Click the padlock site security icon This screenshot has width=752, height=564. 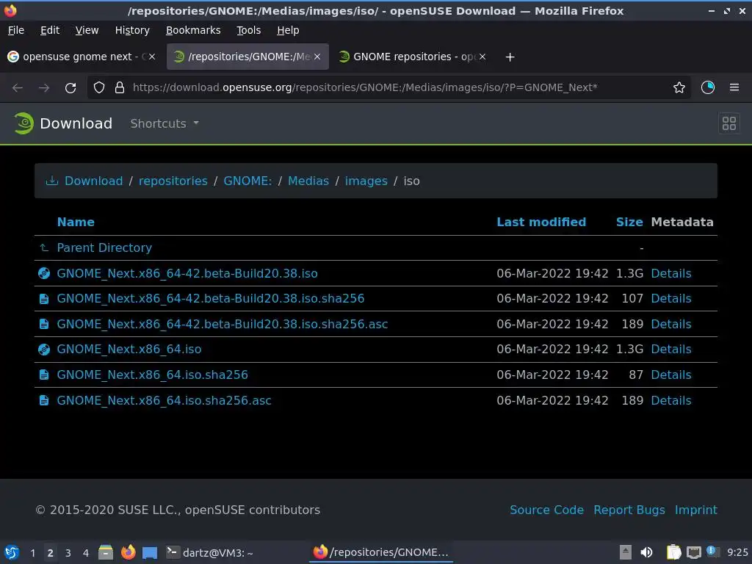click(x=120, y=88)
